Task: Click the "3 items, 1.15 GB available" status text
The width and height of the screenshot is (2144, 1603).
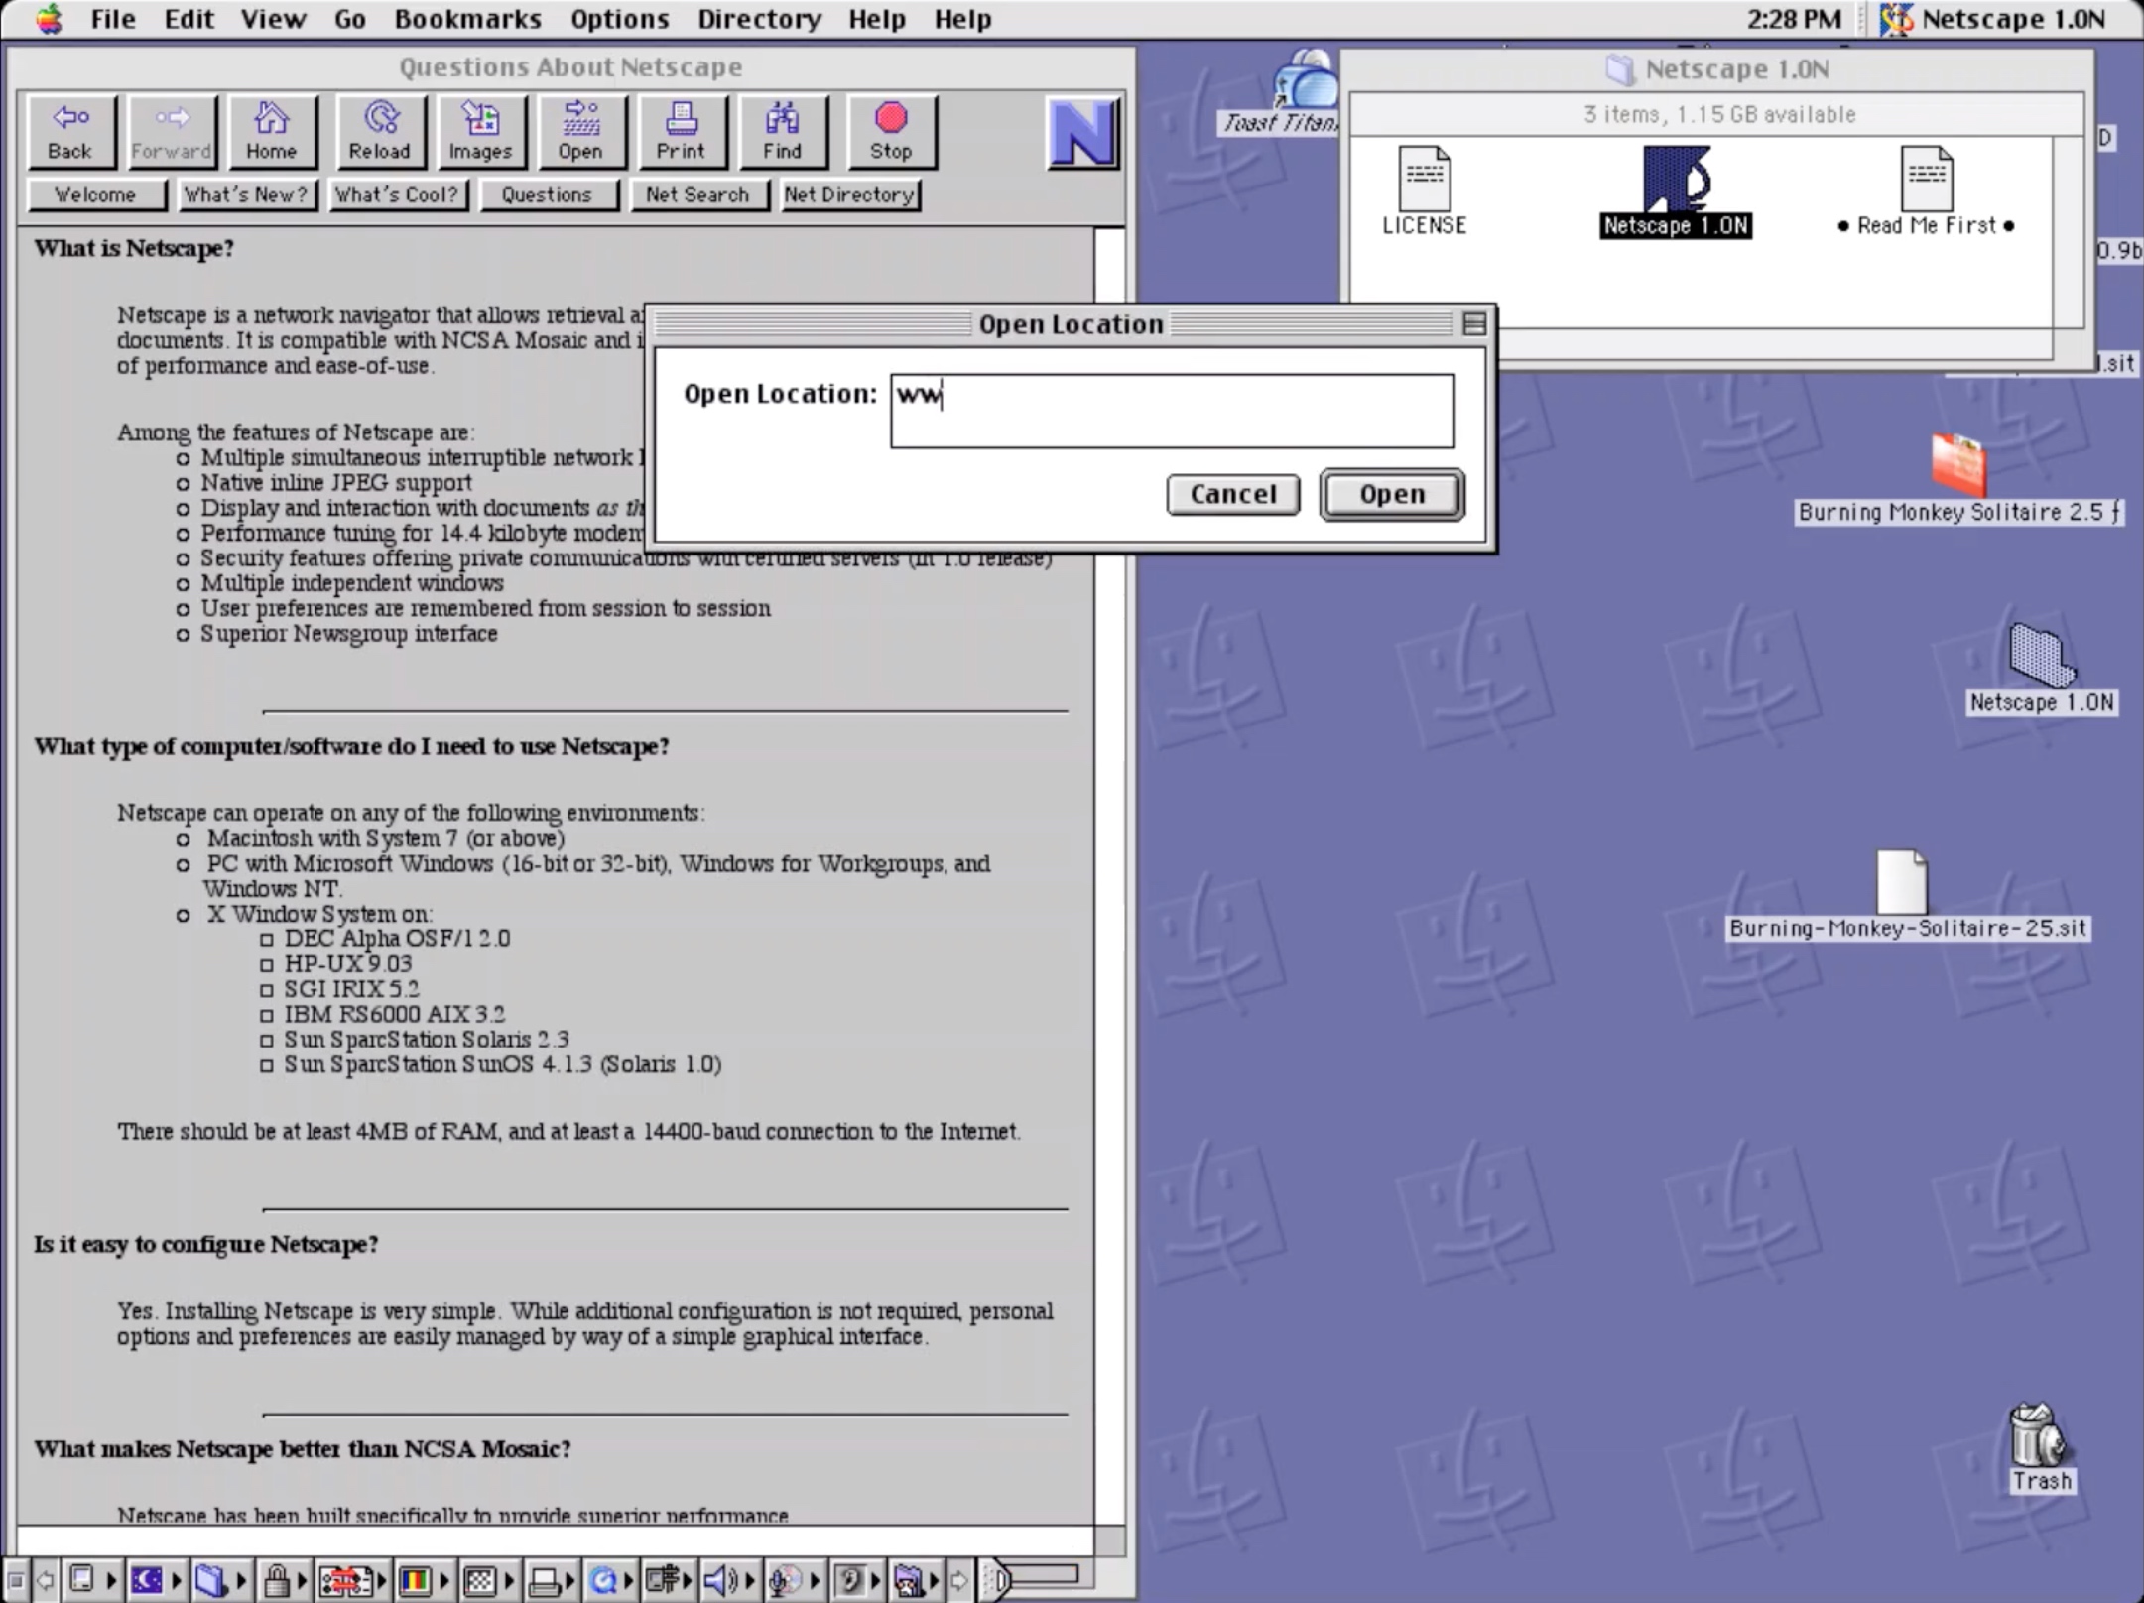Action: pyautogui.click(x=1718, y=114)
